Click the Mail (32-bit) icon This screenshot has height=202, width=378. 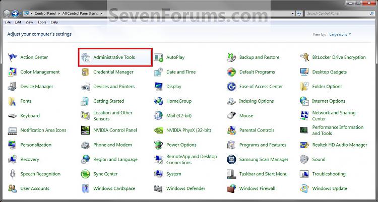(158, 116)
